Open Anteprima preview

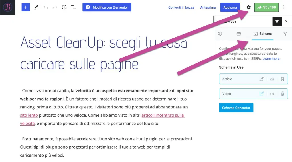click(x=208, y=7)
